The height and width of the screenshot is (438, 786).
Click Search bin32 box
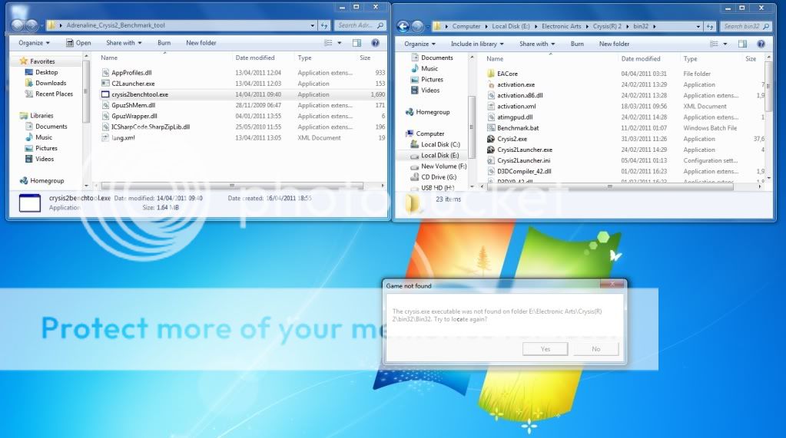[746, 26]
